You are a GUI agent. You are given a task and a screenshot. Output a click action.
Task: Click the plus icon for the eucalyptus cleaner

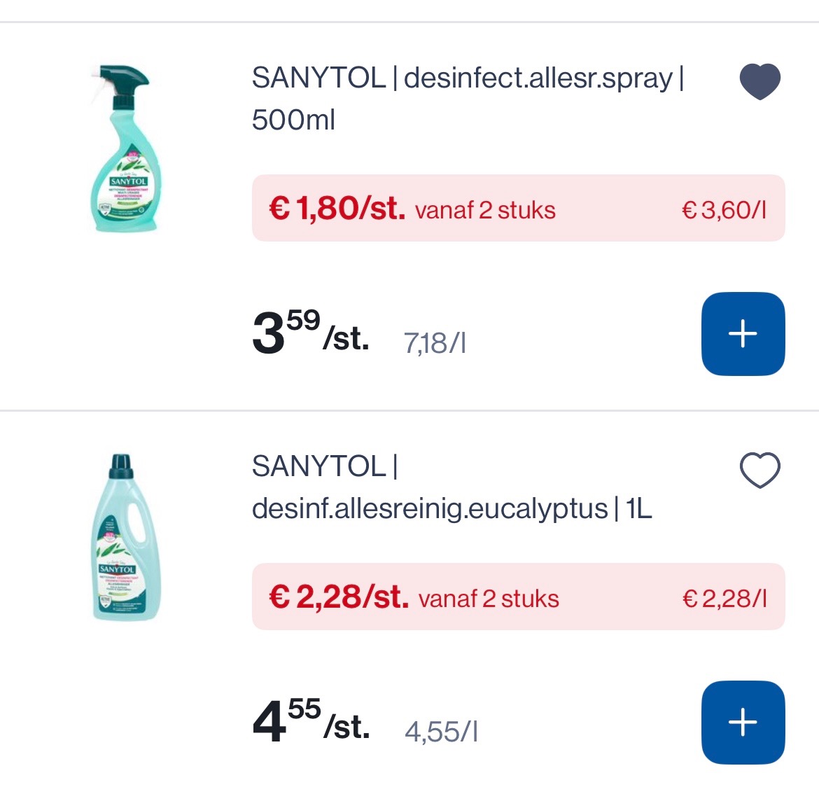click(743, 722)
